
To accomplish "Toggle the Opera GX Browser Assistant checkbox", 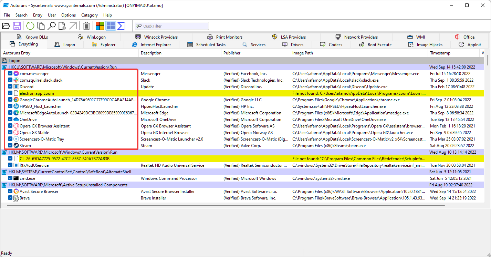I will (x=10, y=126).
